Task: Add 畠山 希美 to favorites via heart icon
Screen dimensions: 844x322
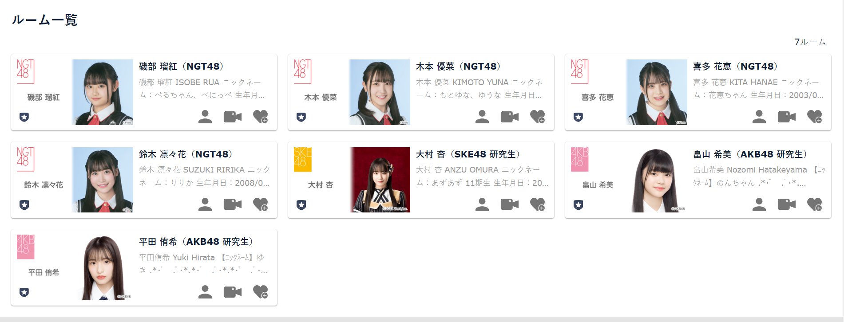Action: click(815, 204)
